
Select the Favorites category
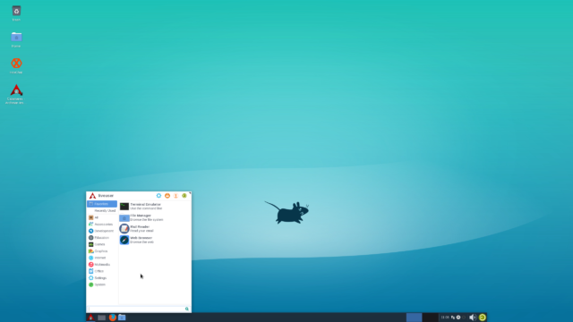102,204
